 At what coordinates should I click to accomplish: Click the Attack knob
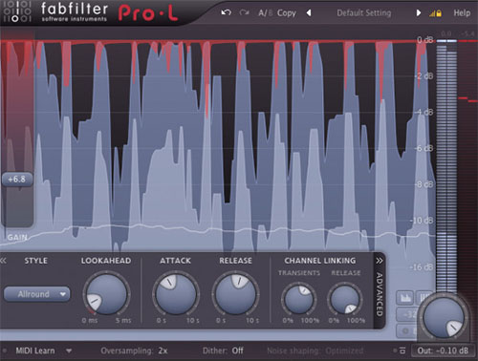[176, 293]
